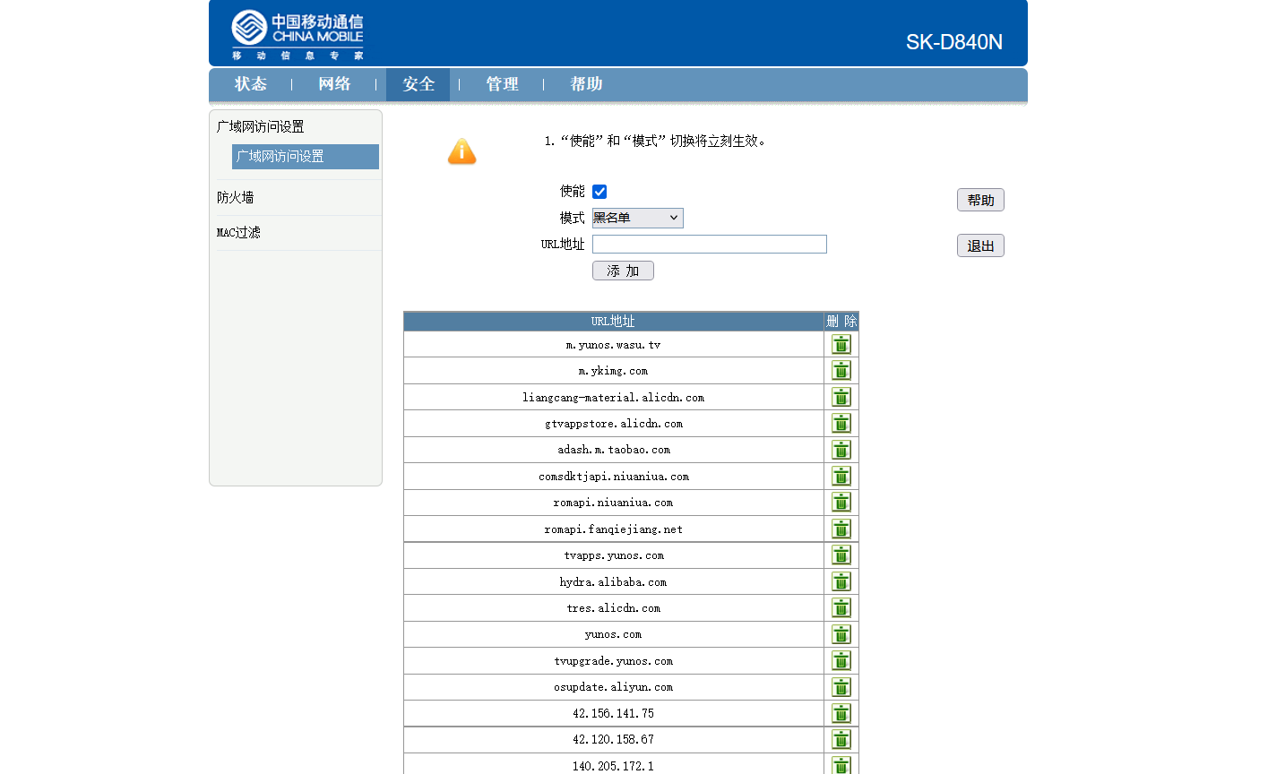Delete the adash.m.taobao.com entry
1285x774 pixels.
(x=841, y=450)
